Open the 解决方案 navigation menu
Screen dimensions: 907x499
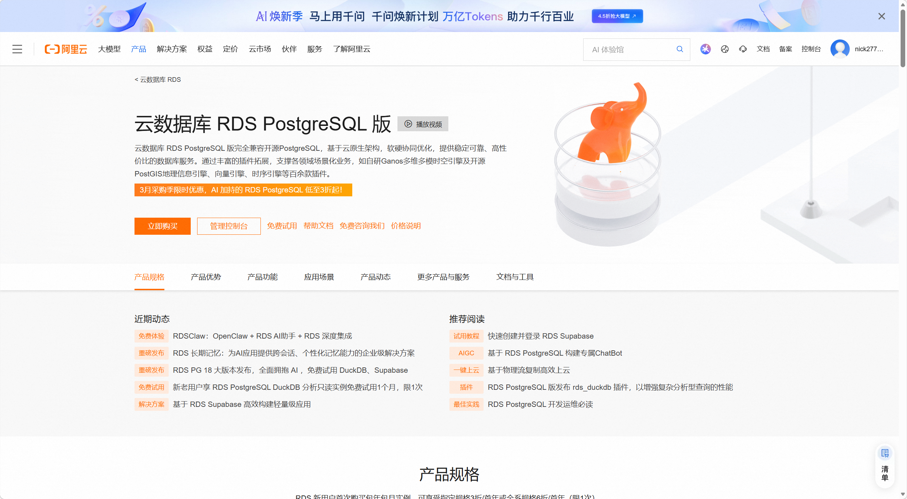coord(172,49)
